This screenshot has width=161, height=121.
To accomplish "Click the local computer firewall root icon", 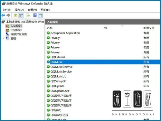I will coord(3,22).
